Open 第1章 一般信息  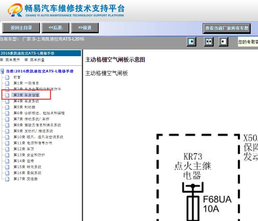pyautogui.click(x=26, y=83)
